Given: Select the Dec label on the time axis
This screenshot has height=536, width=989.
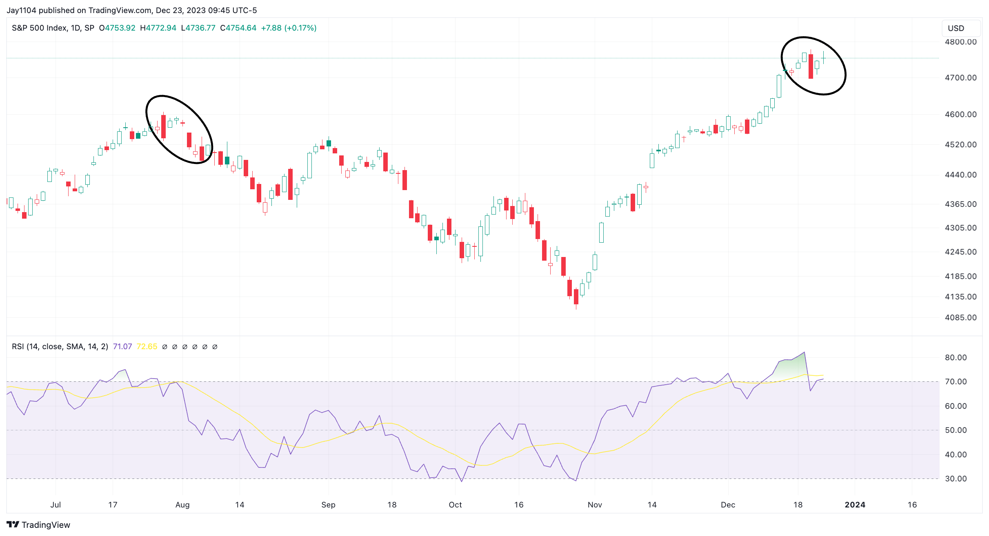Looking at the screenshot, I should [728, 505].
